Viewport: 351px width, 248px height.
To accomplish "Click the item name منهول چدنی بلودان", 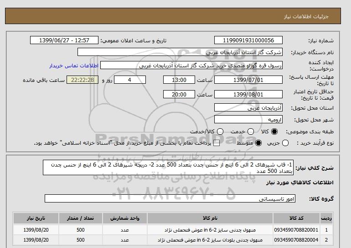I will pyautogui.click(x=210, y=240).
